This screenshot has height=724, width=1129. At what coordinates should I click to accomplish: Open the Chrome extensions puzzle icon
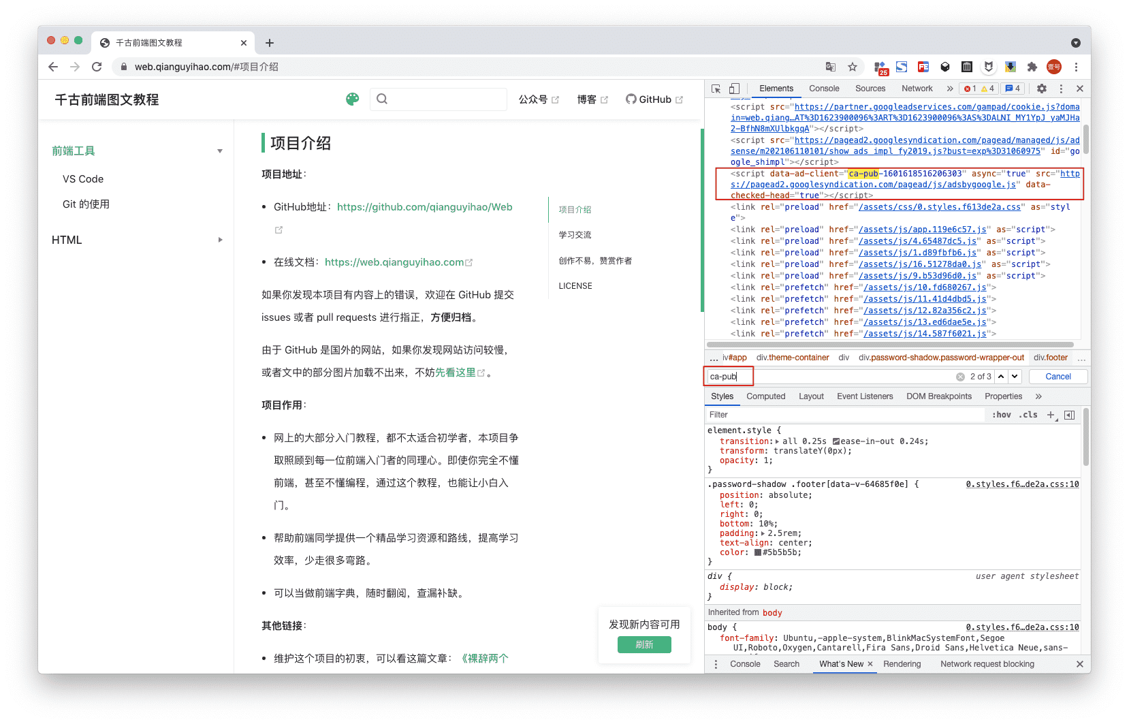1032,67
